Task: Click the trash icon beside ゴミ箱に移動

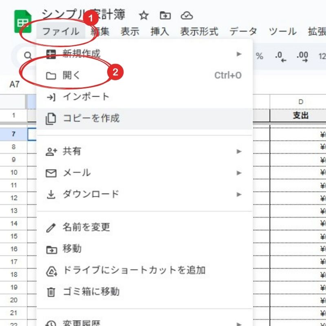Action: click(51, 292)
